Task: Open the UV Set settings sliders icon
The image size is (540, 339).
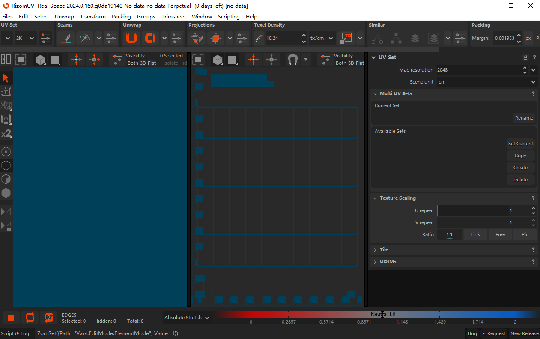Action: 45,38
